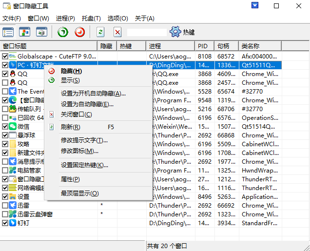Open the 窗口(W) menu

click(x=39, y=19)
